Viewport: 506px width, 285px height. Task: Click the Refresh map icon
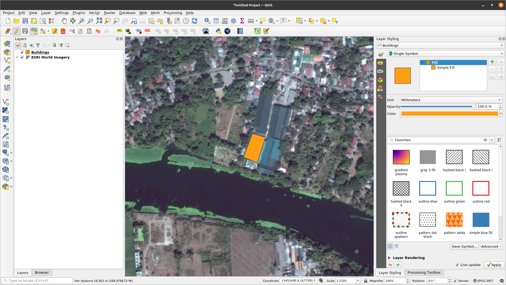click(x=195, y=21)
